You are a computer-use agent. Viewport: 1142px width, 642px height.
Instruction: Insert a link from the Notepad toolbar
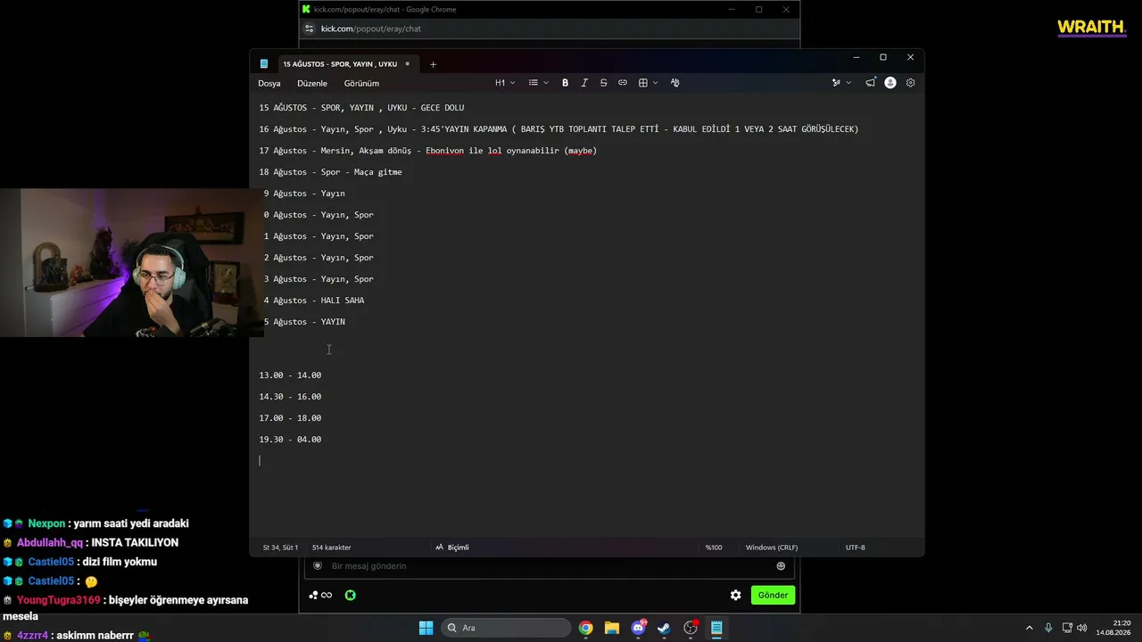(x=623, y=83)
